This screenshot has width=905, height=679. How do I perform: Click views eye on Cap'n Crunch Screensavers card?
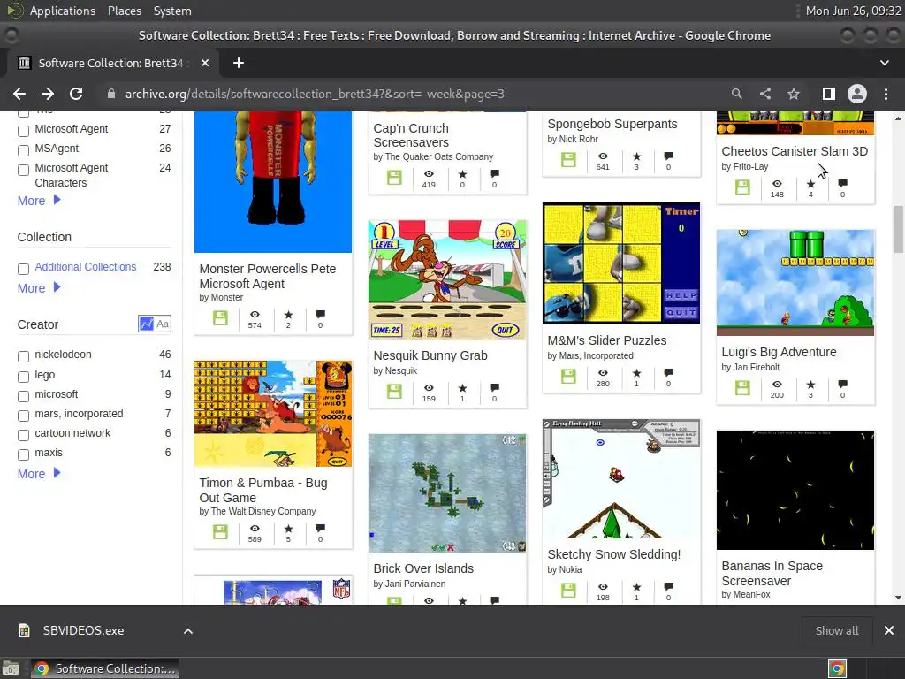click(429, 173)
